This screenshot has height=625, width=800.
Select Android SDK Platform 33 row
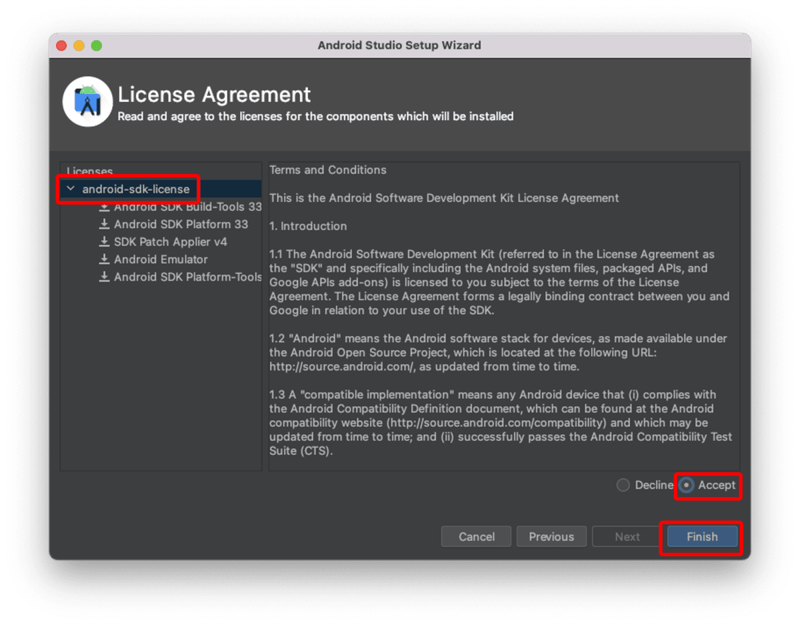point(161,224)
